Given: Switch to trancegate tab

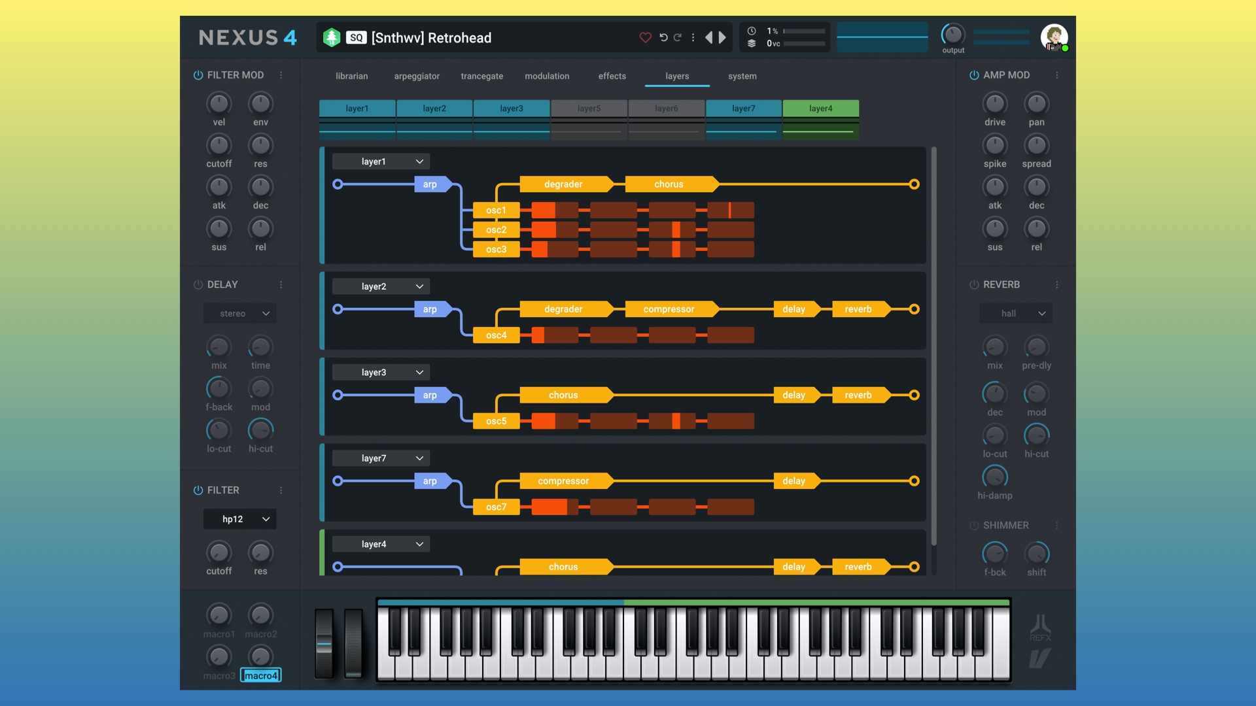Looking at the screenshot, I should coord(482,76).
